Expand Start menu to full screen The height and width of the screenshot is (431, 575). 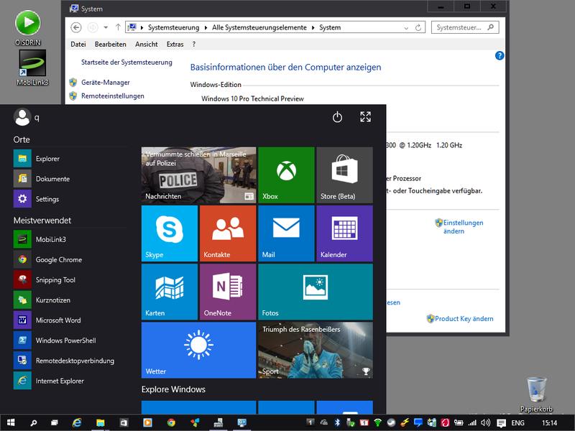[365, 117]
